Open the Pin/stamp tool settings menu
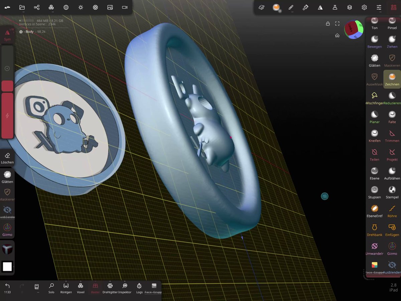 point(305,7)
